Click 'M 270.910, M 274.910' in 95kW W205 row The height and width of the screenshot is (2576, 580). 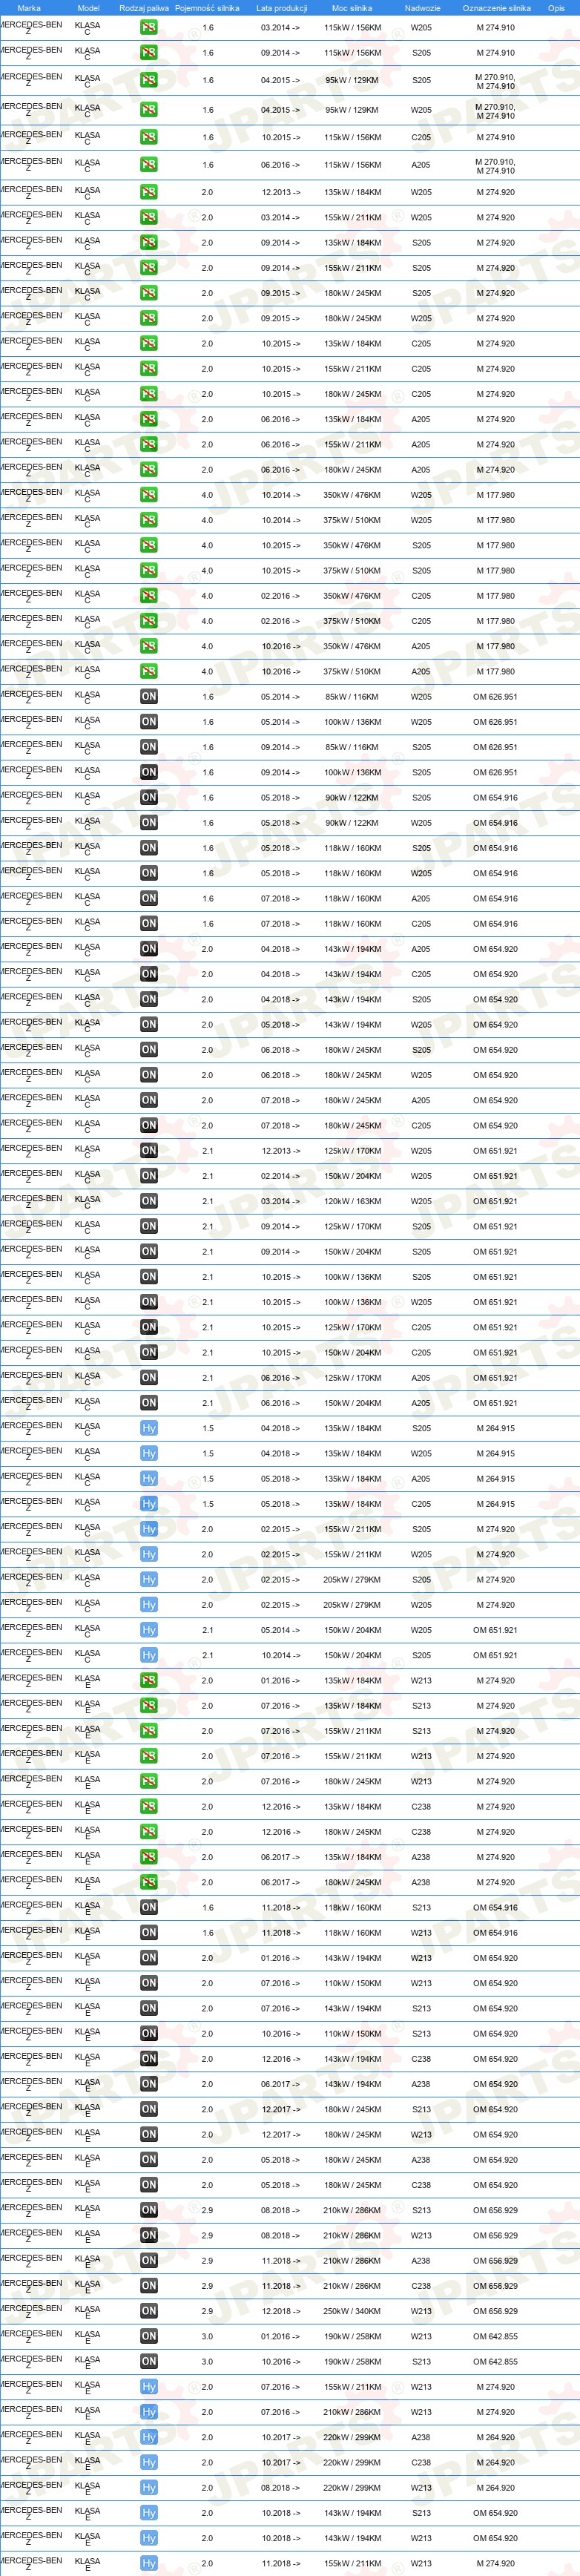pyautogui.click(x=495, y=111)
